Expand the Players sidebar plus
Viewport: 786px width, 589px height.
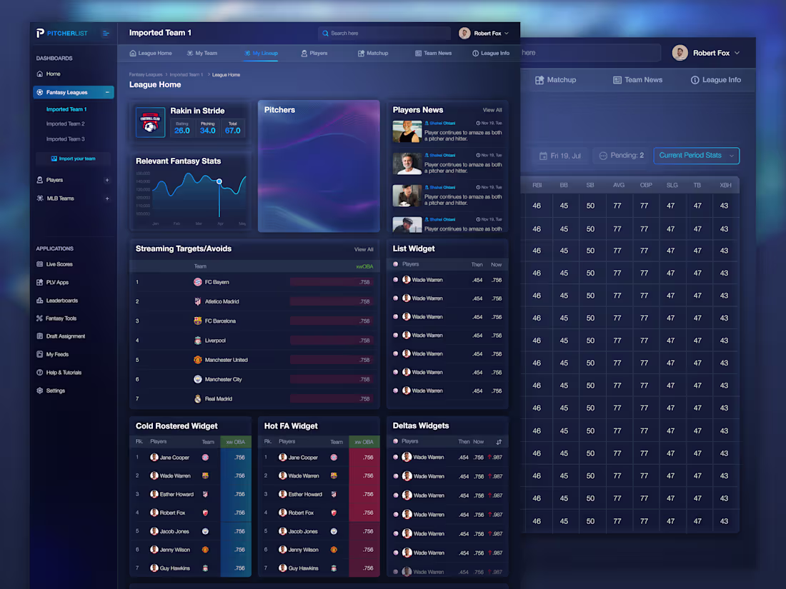tap(106, 180)
